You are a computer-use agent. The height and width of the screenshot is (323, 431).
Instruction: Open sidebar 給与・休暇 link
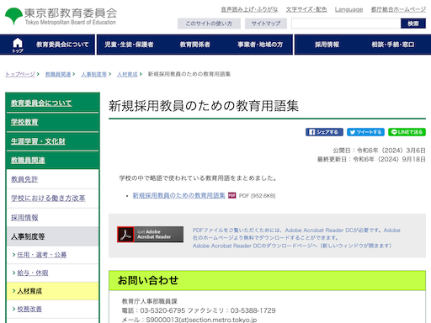[x=33, y=273]
